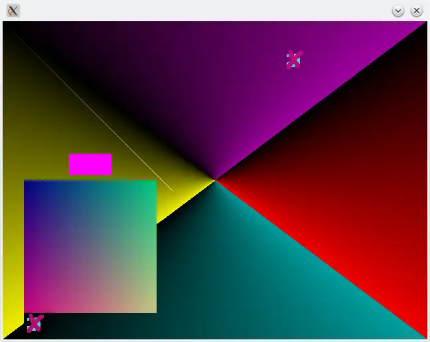Click the magenta-pink corner of gradient square
Viewport: 430px width, 342px height.
29,308
